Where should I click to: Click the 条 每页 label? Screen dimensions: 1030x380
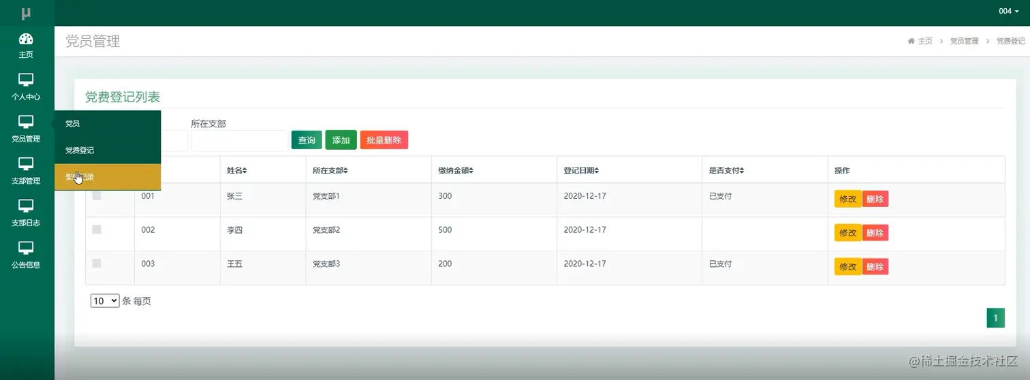tap(136, 301)
